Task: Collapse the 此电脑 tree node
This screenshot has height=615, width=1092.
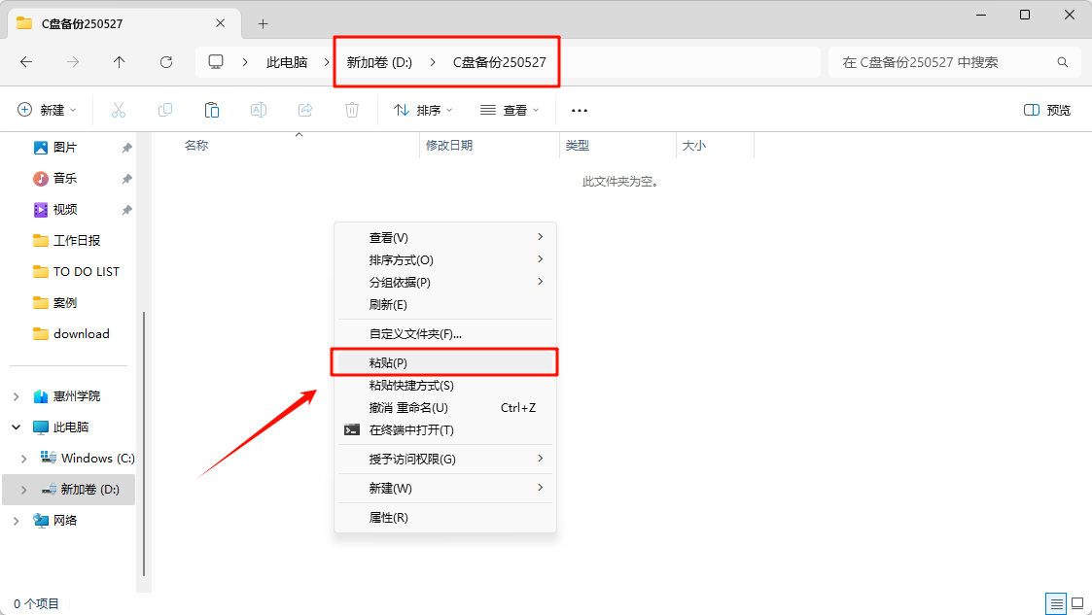Action: pyautogui.click(x=16, y=427)
